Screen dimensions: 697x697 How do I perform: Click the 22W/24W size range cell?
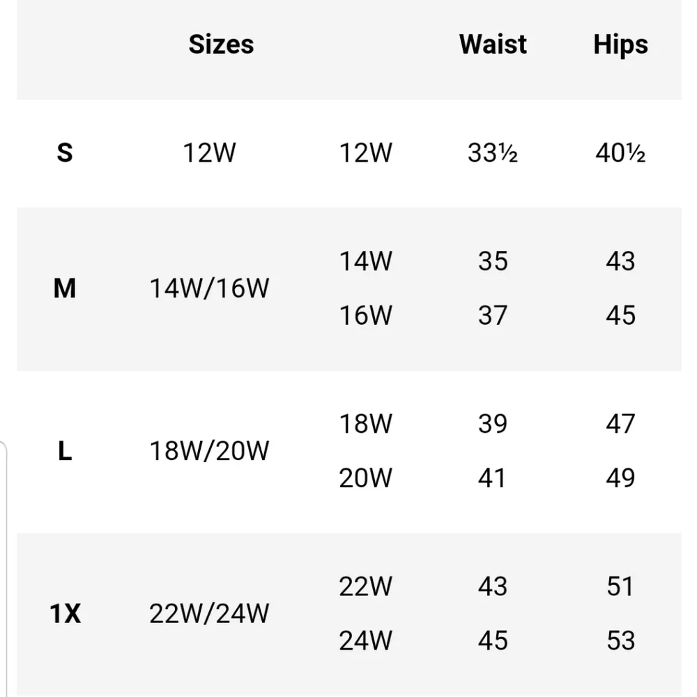209,614
